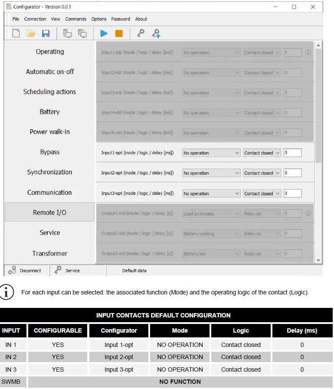Maximize the Configurator window
The image size is (334, 389).
point(294,7)
